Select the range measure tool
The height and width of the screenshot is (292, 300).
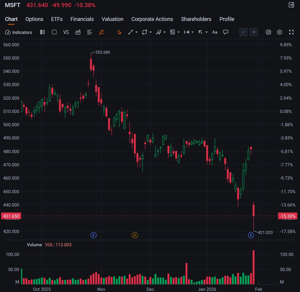[186, 32]
